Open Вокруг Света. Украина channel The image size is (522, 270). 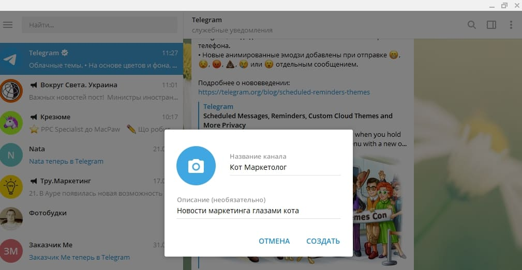click(92, 91)
